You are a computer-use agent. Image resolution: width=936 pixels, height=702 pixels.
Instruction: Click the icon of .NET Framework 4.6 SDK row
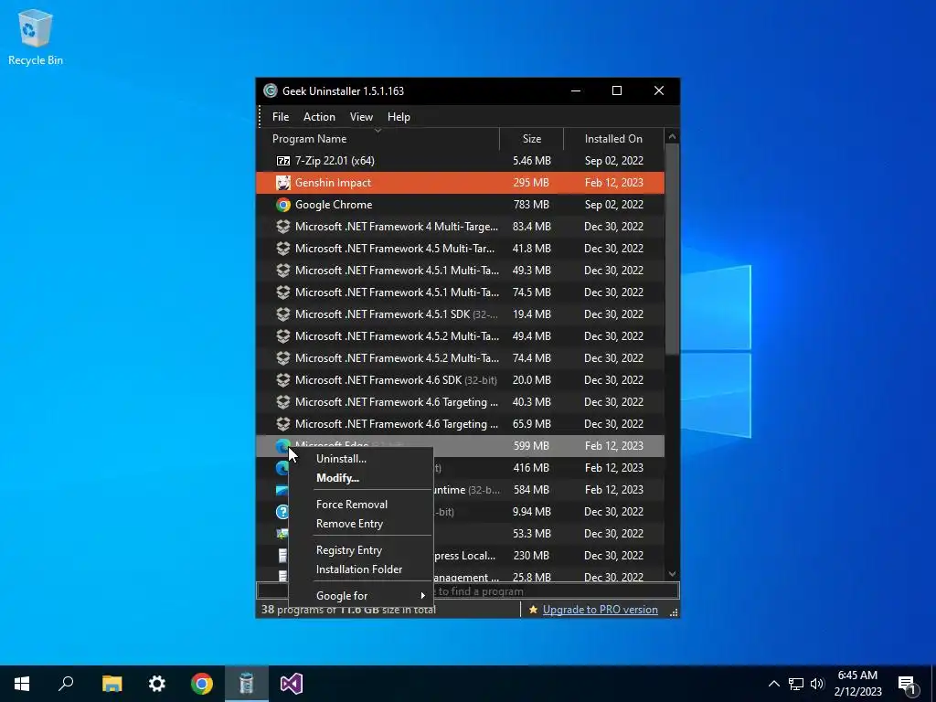283,380
